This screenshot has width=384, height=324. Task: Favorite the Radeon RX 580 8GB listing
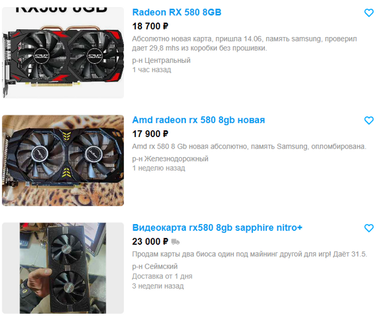(369, 13)
